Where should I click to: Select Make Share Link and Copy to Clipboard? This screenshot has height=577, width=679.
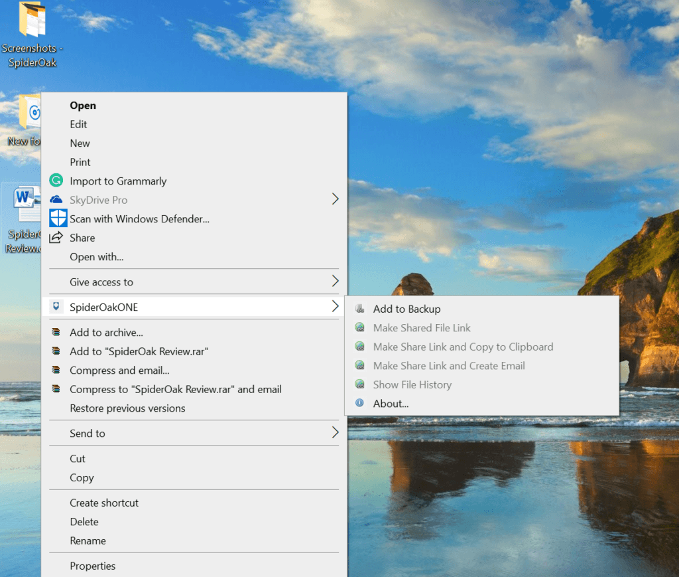tap(481, 347)
